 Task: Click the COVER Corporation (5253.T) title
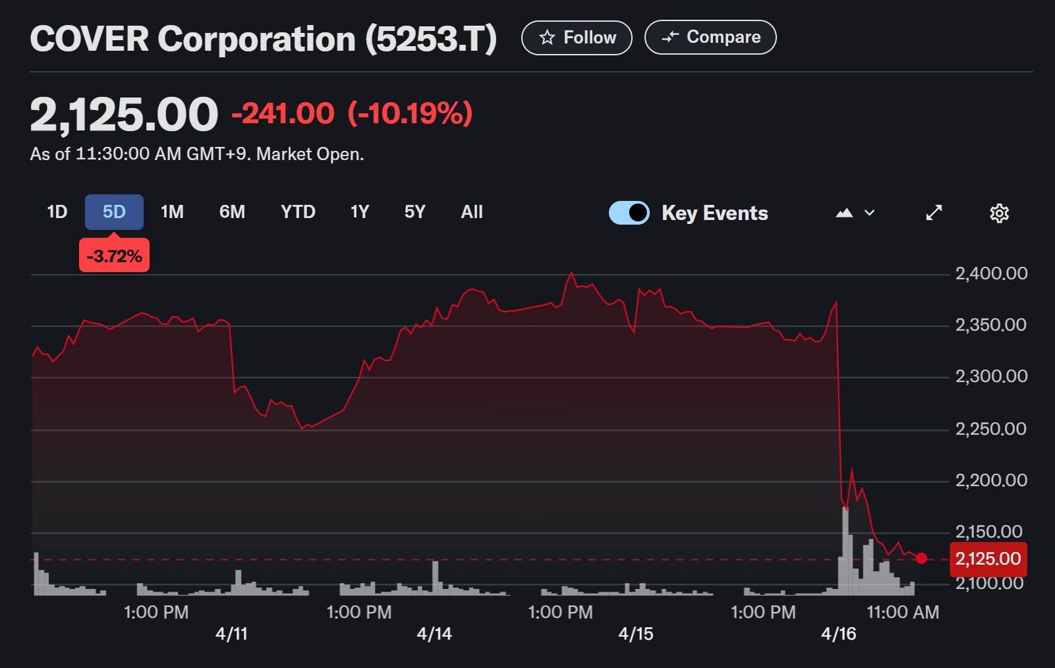[264, 39]
